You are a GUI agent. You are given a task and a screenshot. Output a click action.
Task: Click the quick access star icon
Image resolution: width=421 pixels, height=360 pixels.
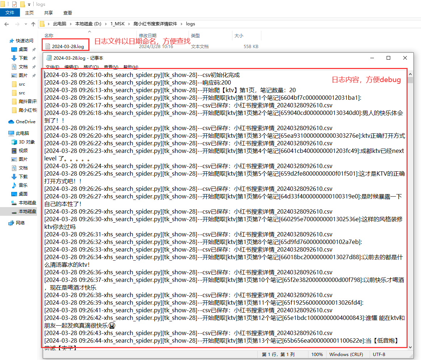pyautogui.click(x=12, y=41)
